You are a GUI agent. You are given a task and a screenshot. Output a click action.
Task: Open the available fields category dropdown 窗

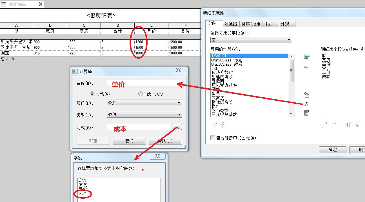251,40
